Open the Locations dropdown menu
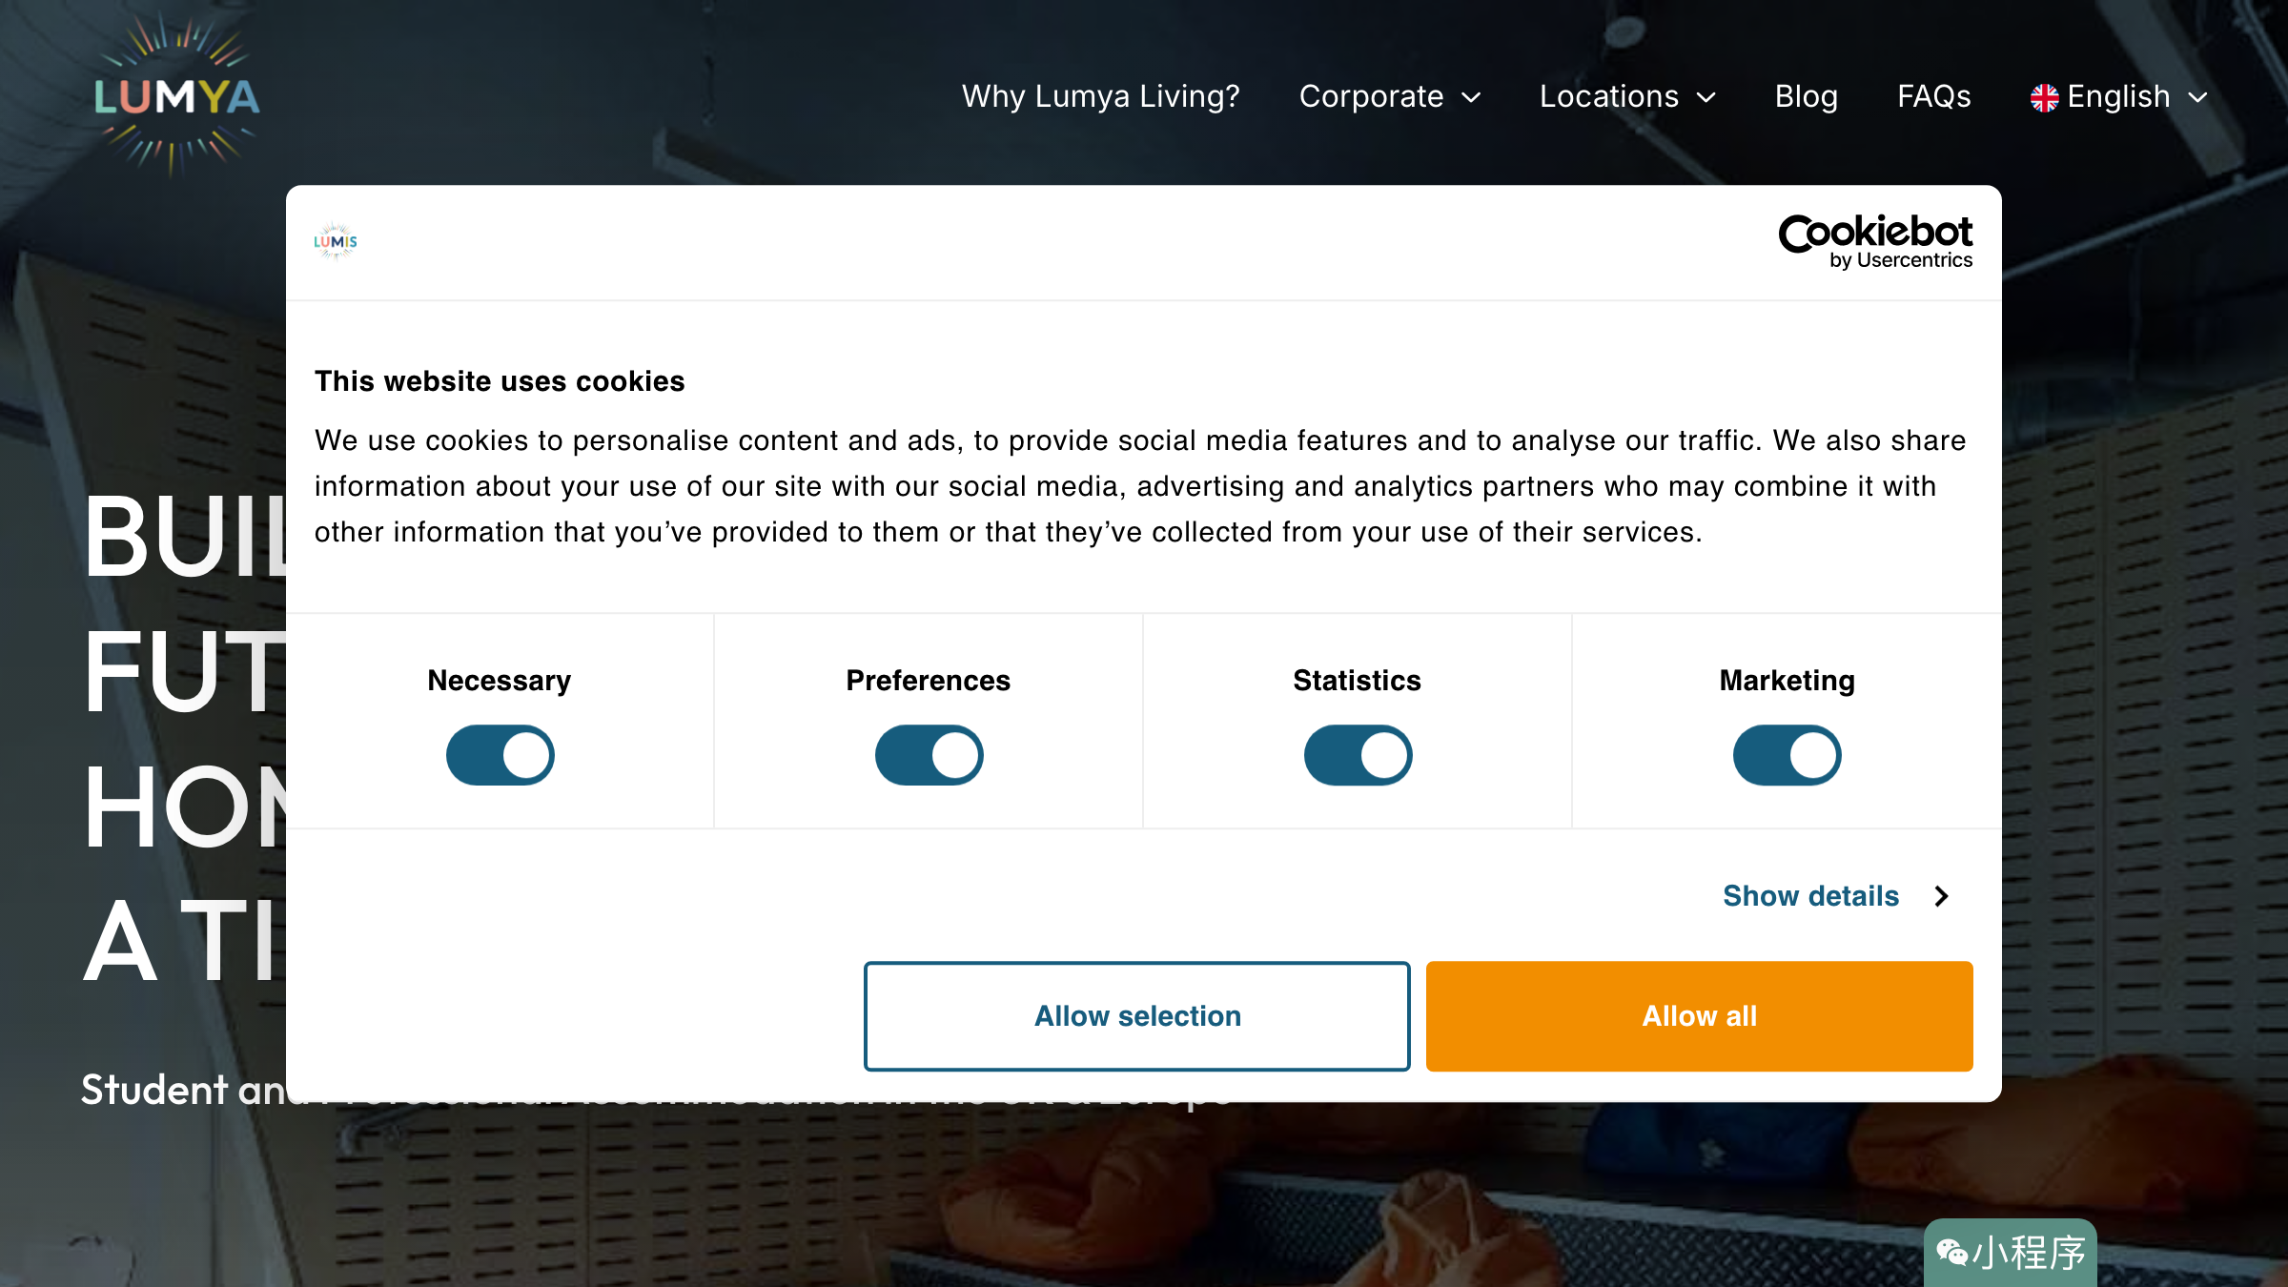2288x1287 pixels. 1628,96
